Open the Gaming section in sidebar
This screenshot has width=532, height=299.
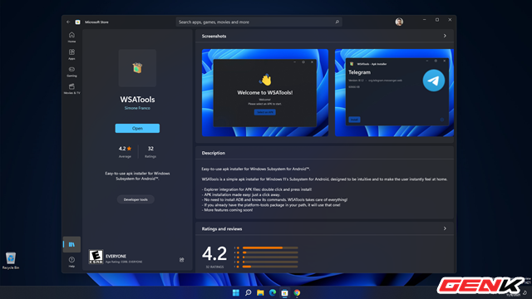(x=71, y=71)
